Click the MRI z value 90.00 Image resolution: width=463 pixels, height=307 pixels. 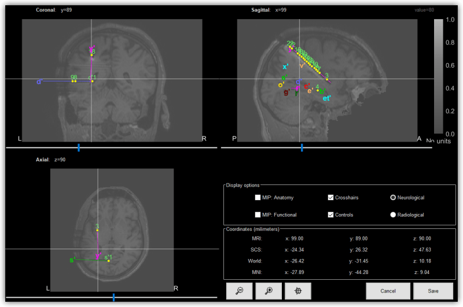tap(422, 238)
